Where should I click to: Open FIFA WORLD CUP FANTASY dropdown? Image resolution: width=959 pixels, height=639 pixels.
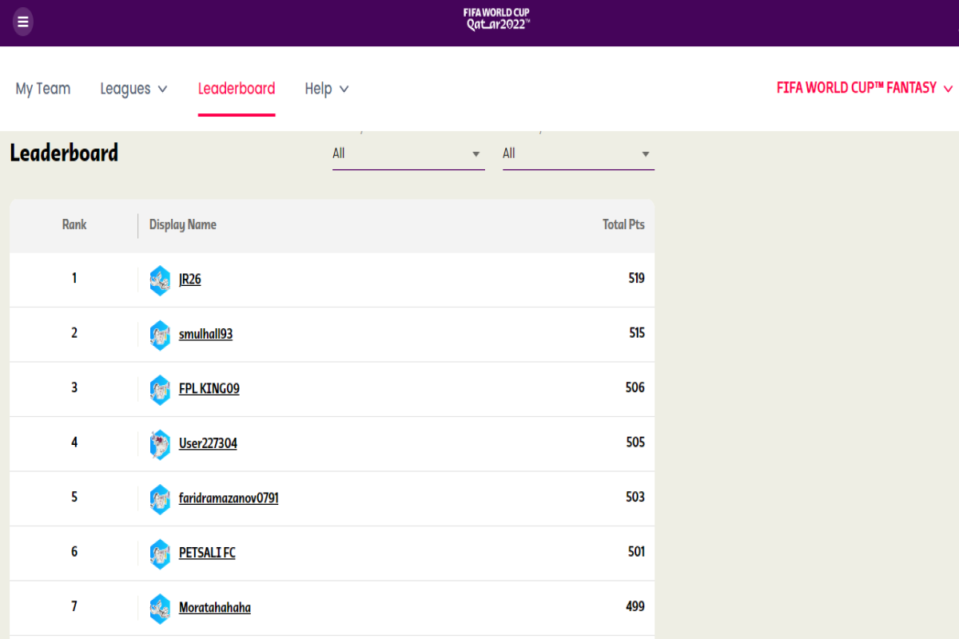tap(865, 88)
